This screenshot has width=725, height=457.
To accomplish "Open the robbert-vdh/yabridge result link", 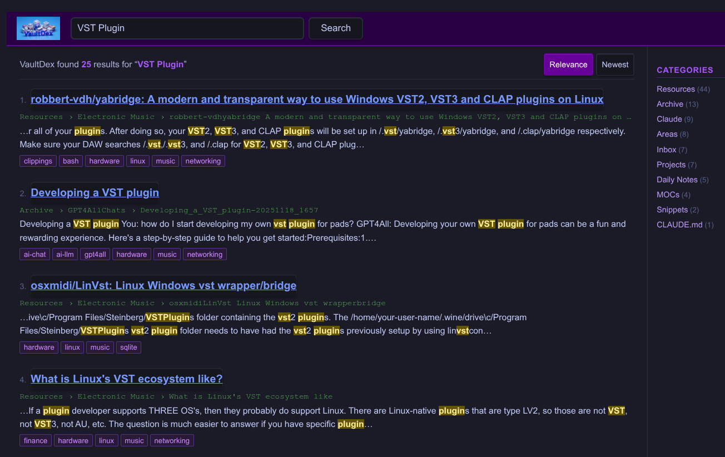I will tap(317, 100).
